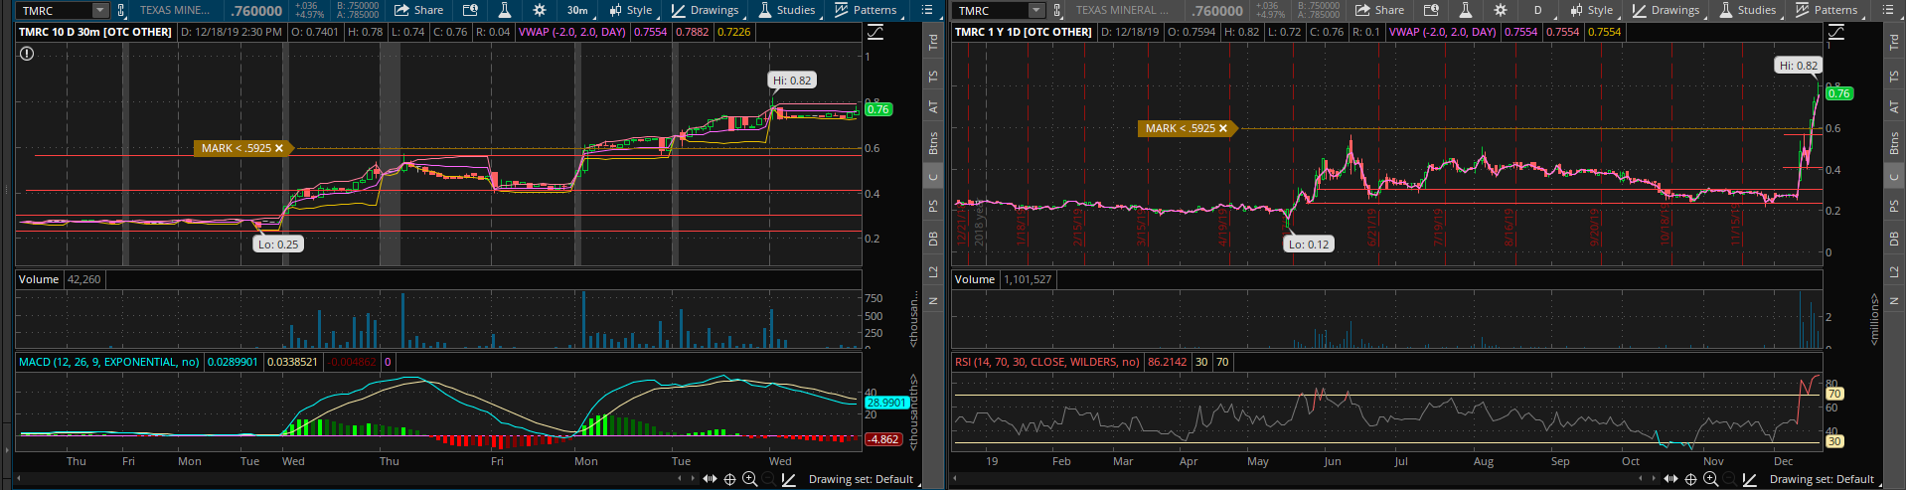
Task: Open the news/info card icon on the right chart
Action: pyautogui.click(x=1431, y=10)
